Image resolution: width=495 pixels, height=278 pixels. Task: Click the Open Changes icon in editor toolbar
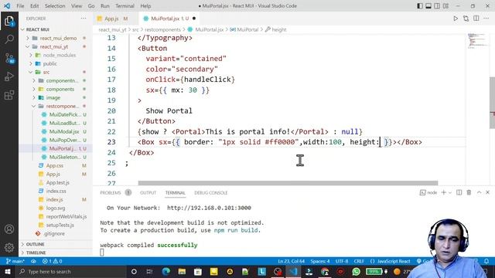[x=466, y=19]
